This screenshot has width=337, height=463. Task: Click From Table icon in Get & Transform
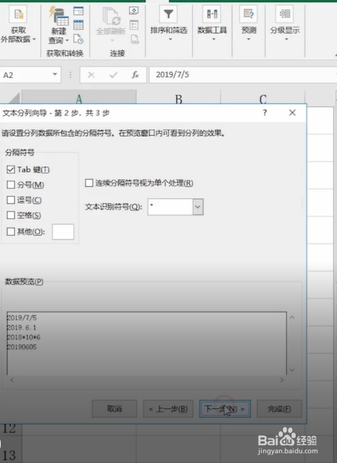[78, 25]
